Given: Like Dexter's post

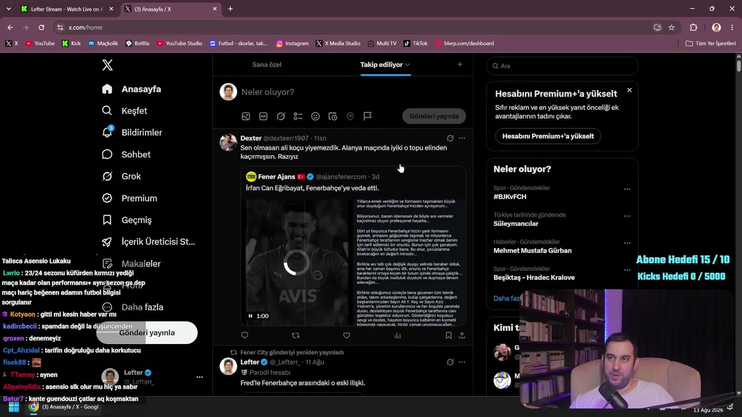Looking at the screenshot, I should tap(347, 335).
